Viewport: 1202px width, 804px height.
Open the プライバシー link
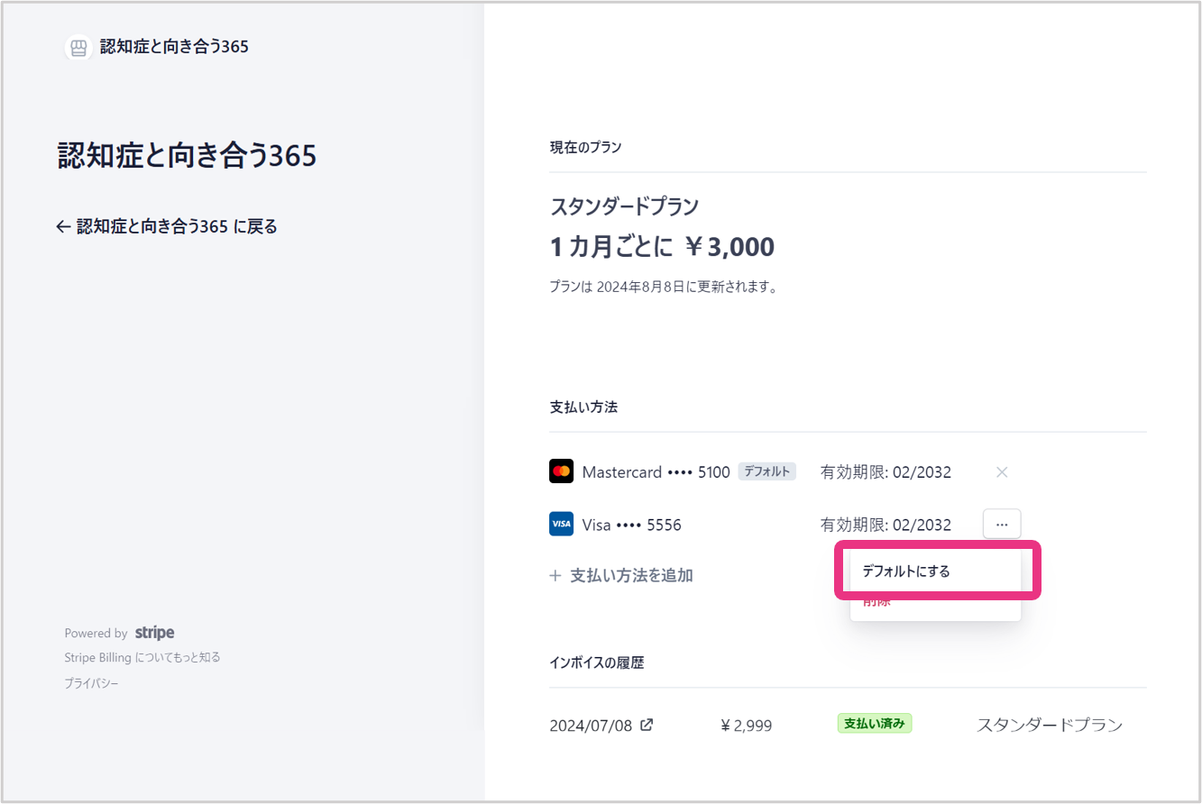coord(91,684)
